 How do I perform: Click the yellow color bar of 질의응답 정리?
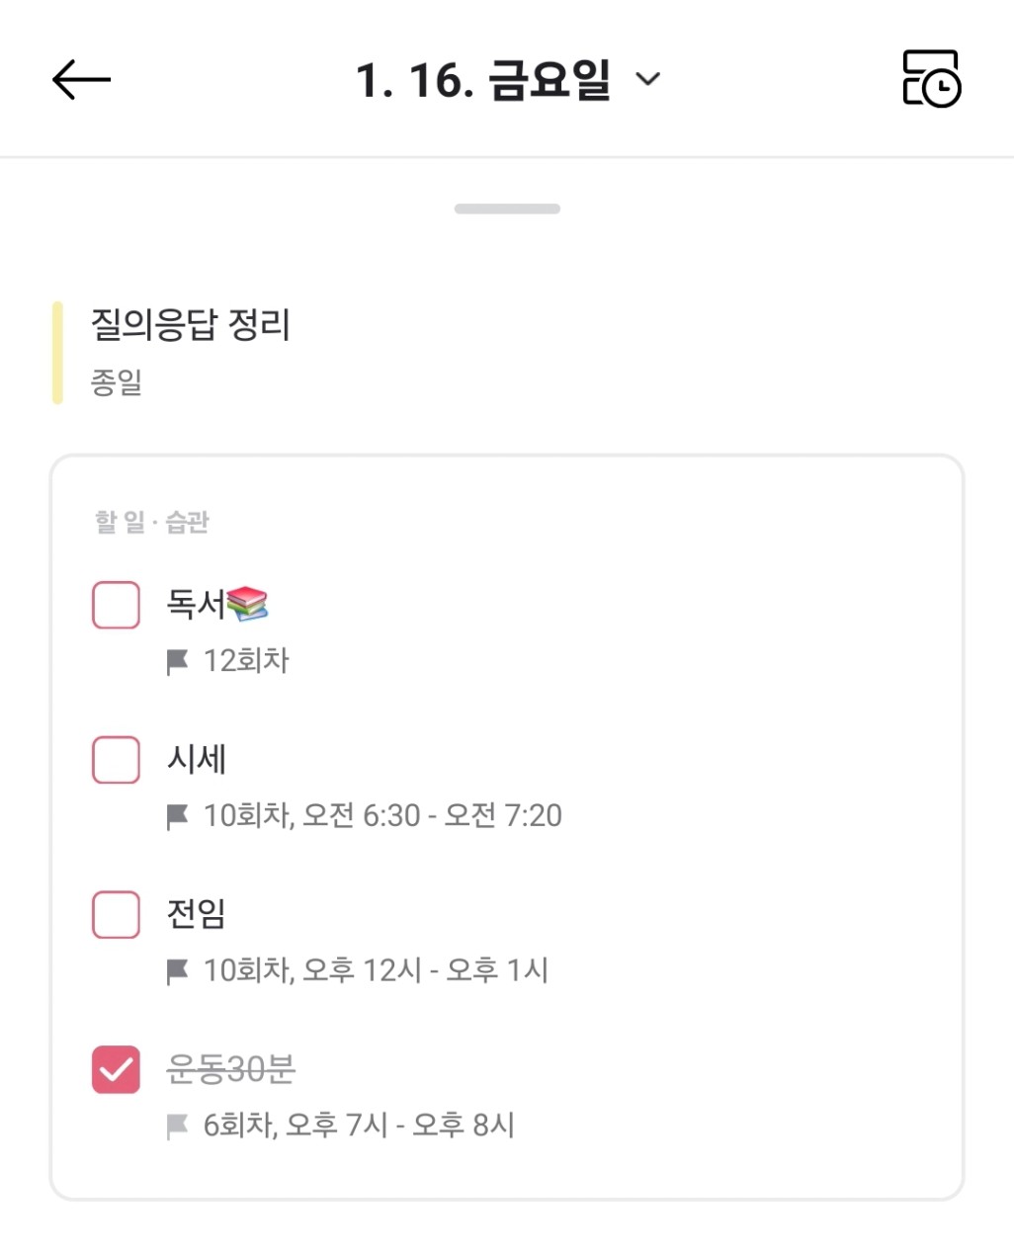[x=57, y=353]
